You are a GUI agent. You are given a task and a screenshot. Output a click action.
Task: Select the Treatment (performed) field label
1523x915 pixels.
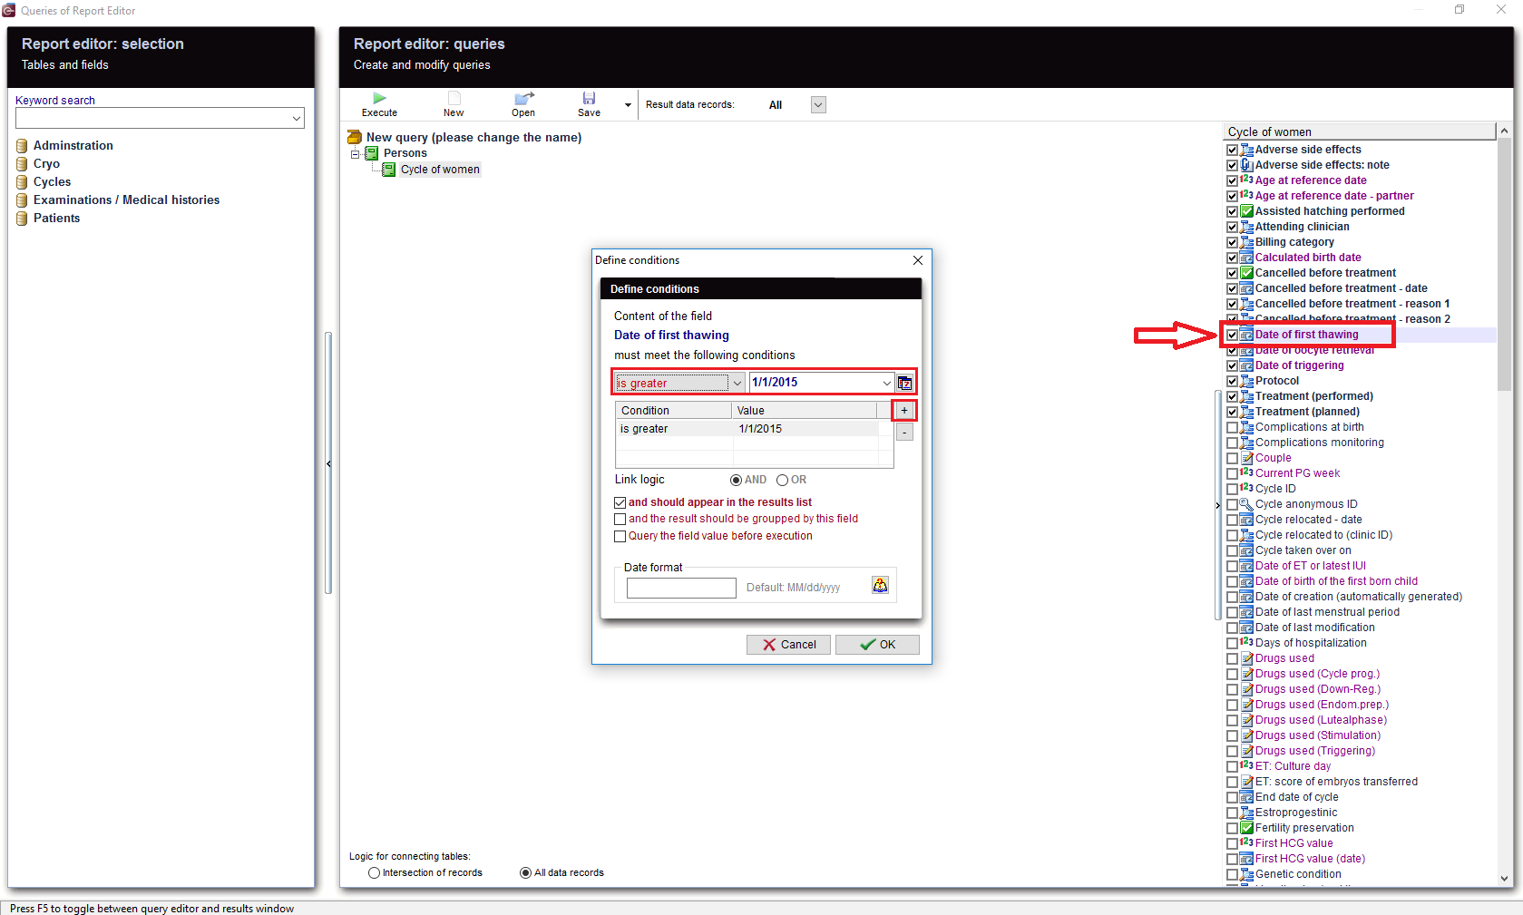(x=1314, y=396)
